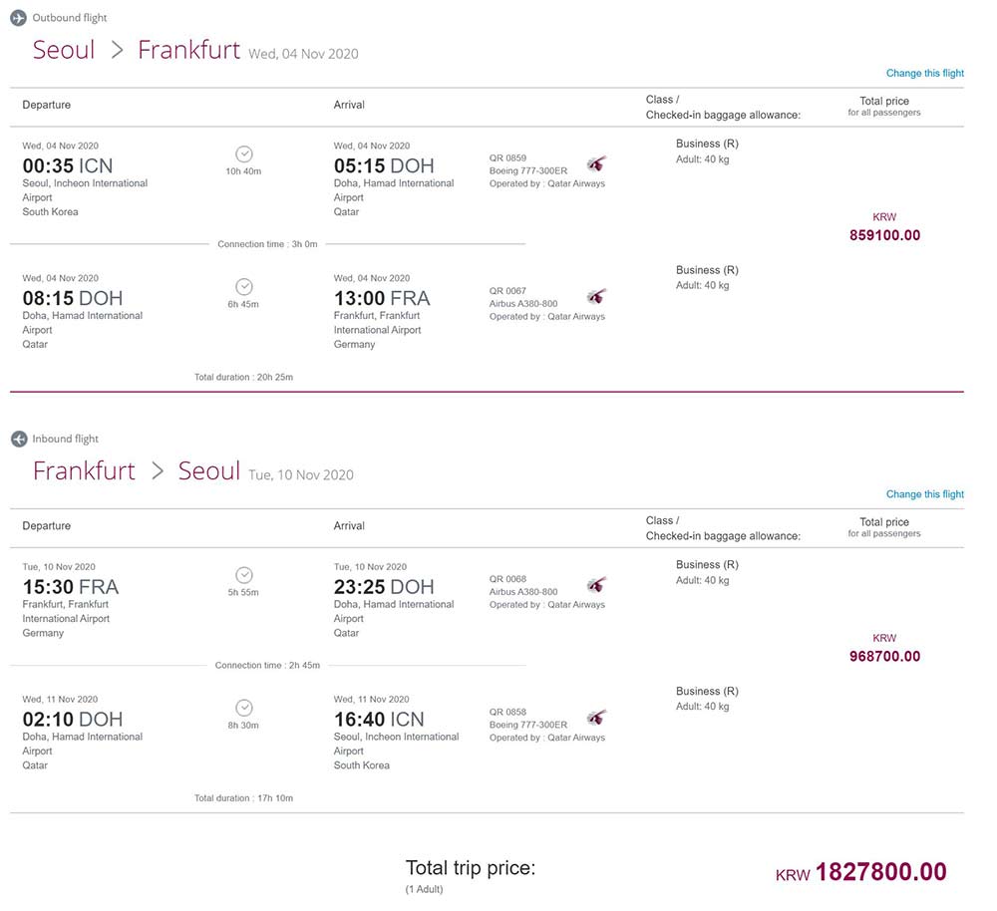Click the Qatar Airways logo for QR 0858
This screenshot has height=911, width=997.
596,718
